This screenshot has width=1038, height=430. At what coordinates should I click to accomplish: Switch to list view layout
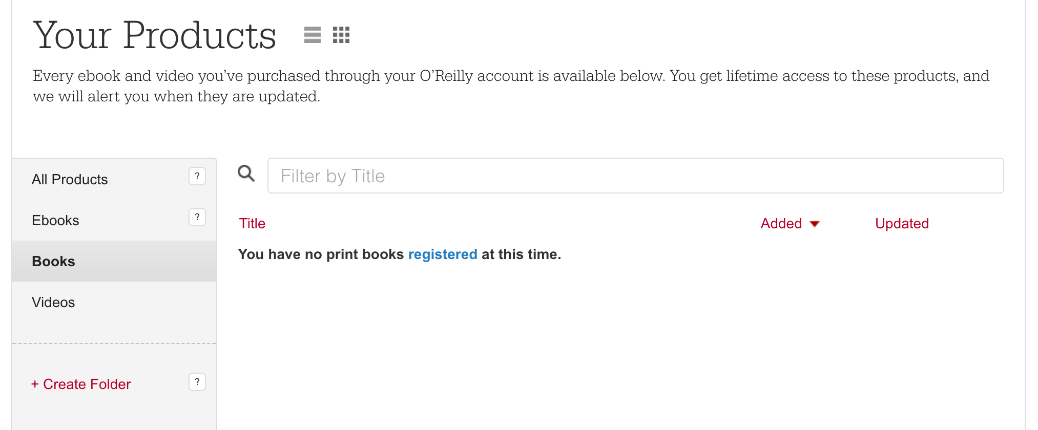[x=312, y=35]
